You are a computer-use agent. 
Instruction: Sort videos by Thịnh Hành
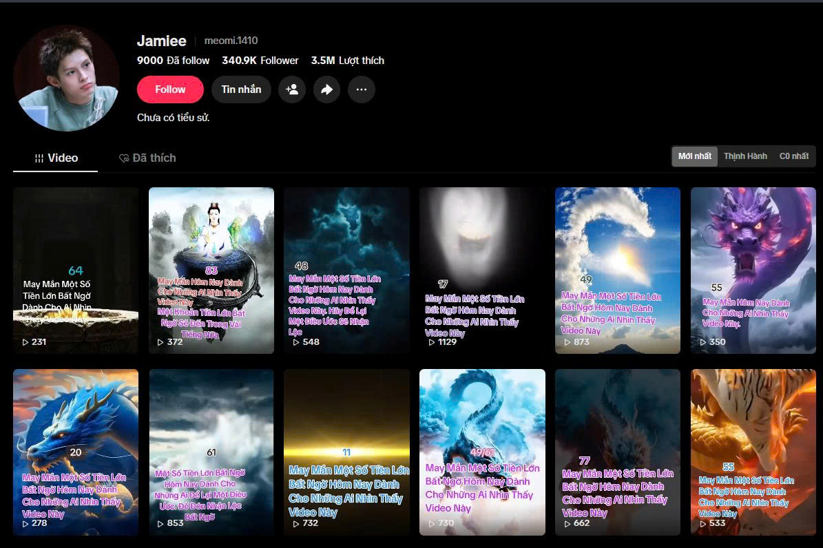(745, 156)
